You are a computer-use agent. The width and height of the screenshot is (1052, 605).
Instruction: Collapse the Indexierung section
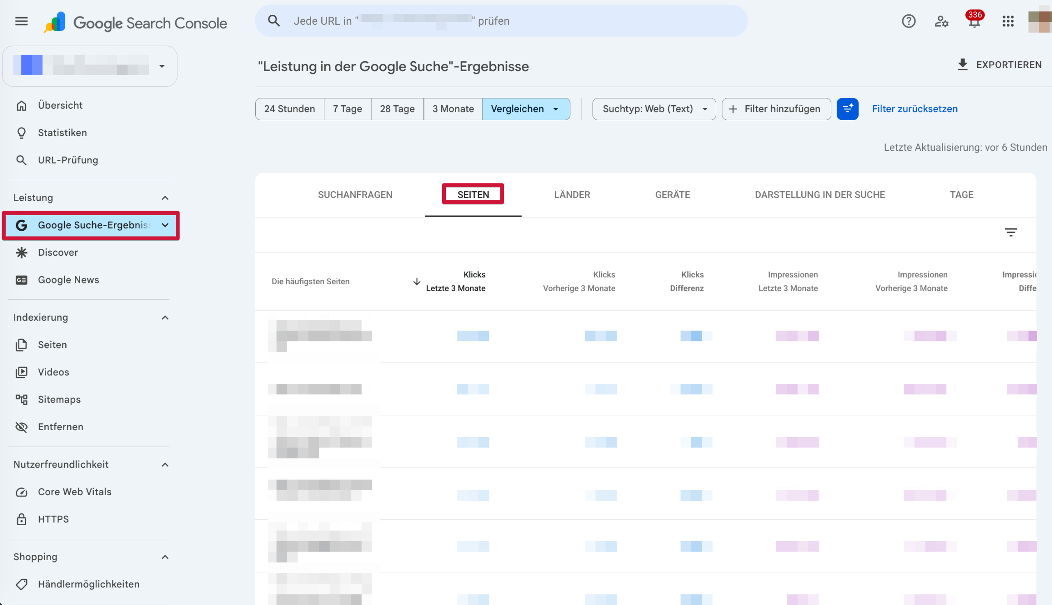[x=165, y=318]
